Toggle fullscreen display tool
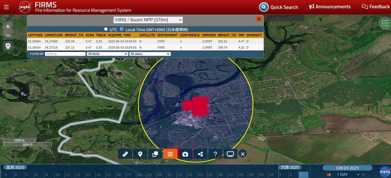This screenshot has height=178, width=391. pyautogui.click(x=230, y=154)
